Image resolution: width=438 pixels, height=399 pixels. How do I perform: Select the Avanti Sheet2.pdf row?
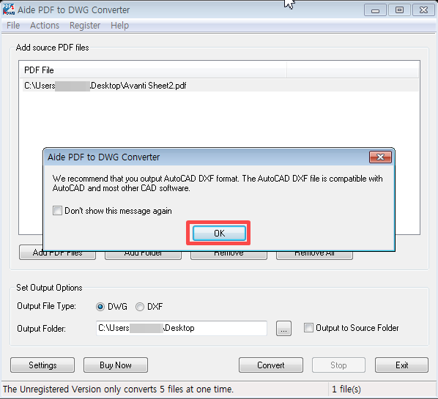pyautogui.click(x=219, y=86)
